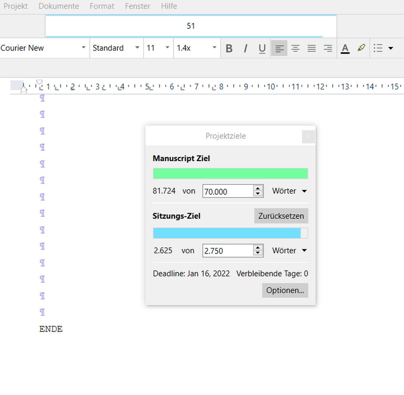Image resolution: width=404 pixels, height=395 pixels.
Task: Center align the text
Action: (295, 48)
